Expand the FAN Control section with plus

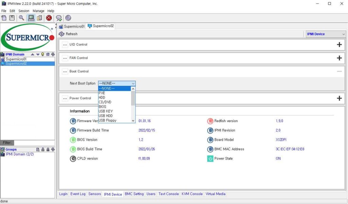pos(340,58)
